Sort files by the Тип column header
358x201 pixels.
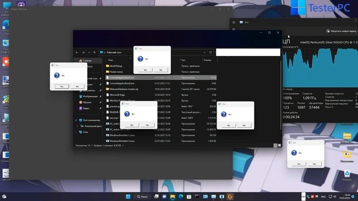click(x=183, y=60)
